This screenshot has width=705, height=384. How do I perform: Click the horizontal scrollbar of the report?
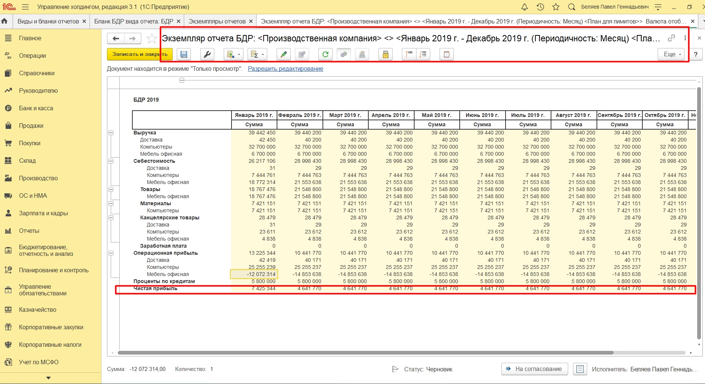click(365, 352)
